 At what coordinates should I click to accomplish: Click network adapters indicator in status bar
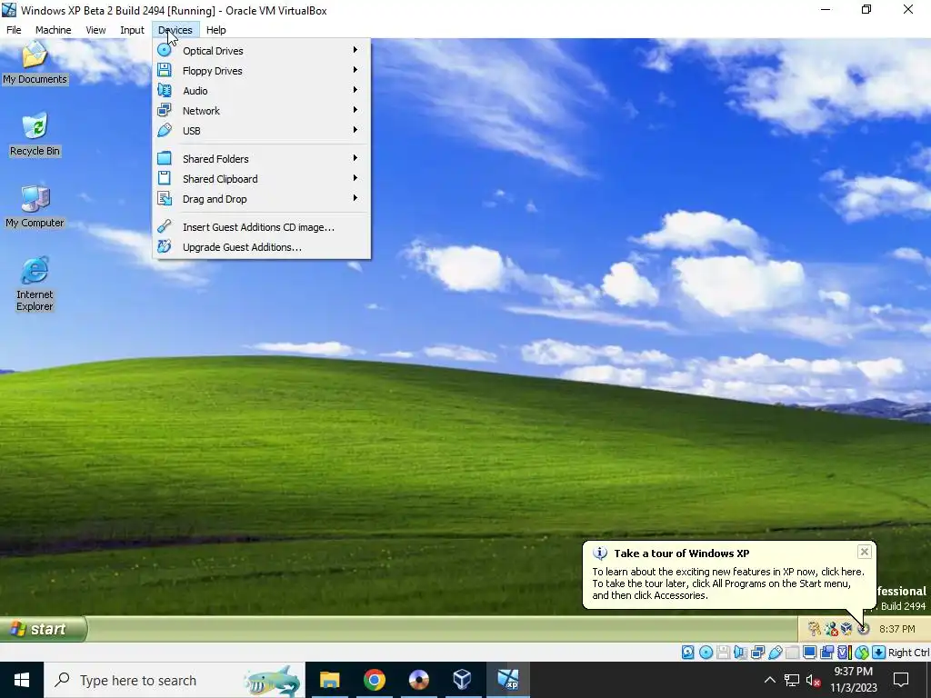[x=757, y=653]
